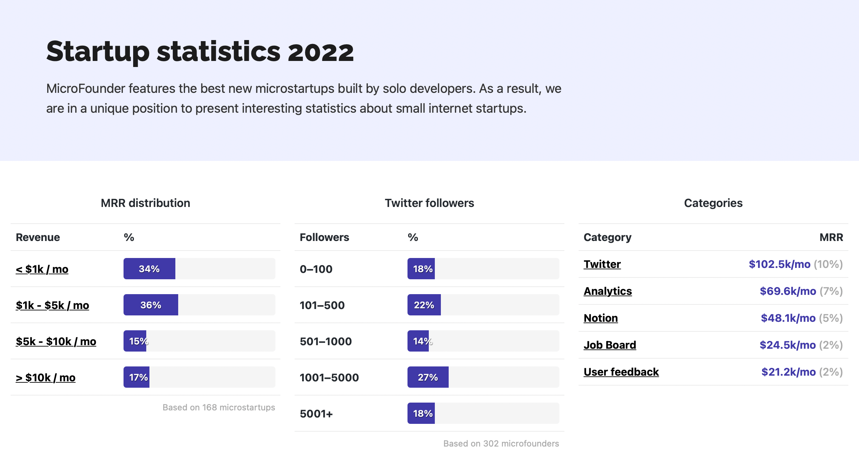Click the 'Based on 302 microfounders' note
This screenshot has height=460, width=859.
501,444
